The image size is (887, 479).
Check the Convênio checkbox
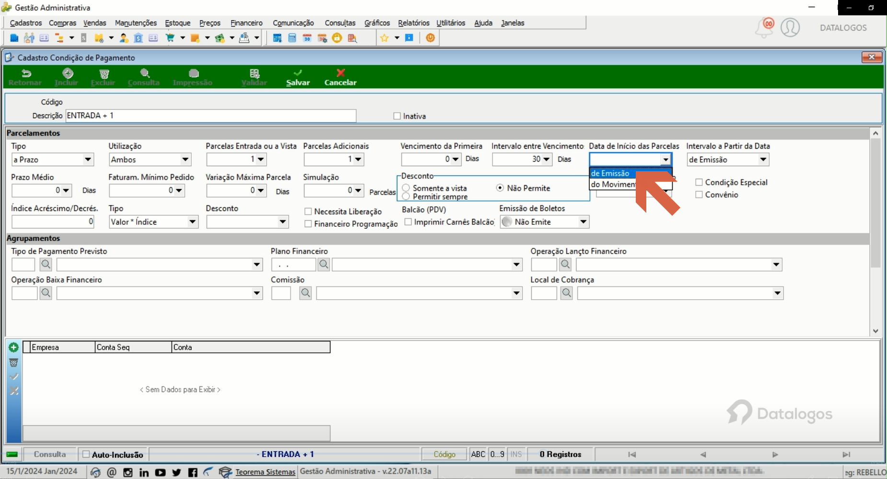click(x=699, y=195)
